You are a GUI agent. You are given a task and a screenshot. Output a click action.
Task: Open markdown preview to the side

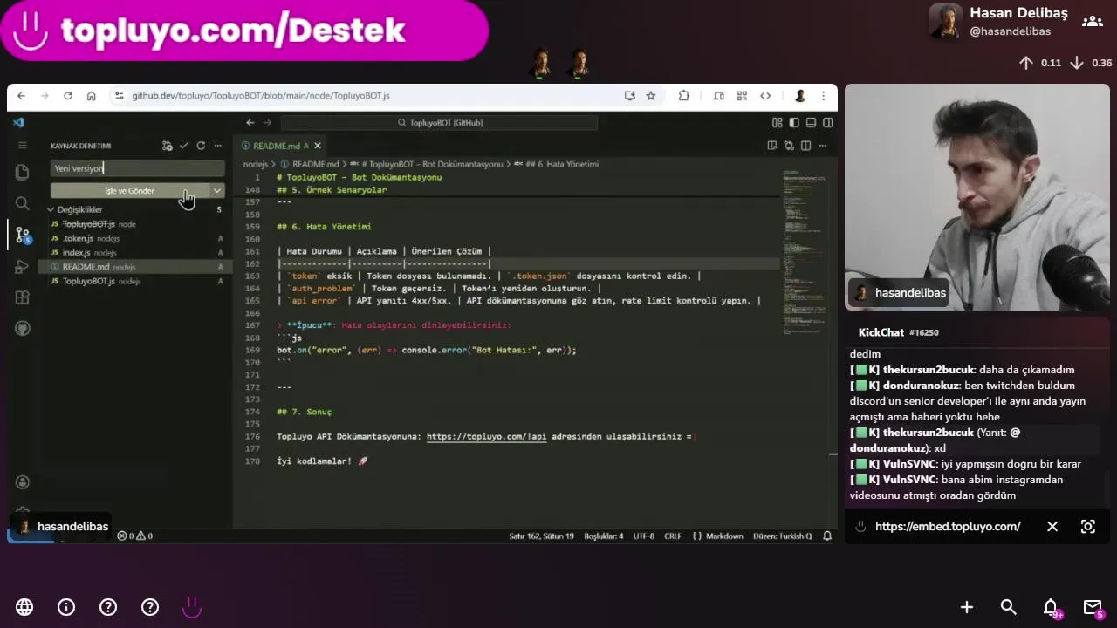[x=771, y=146]
